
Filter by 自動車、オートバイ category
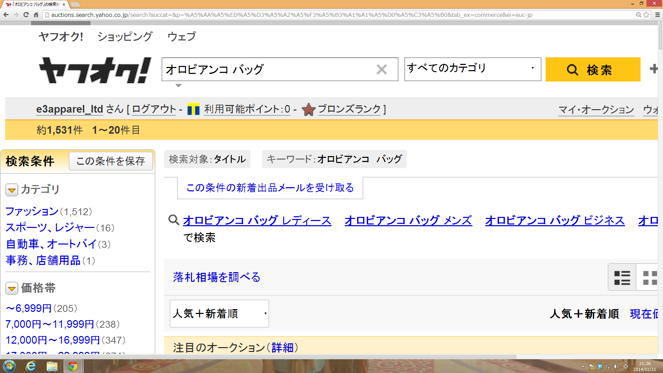click(51, 244)
